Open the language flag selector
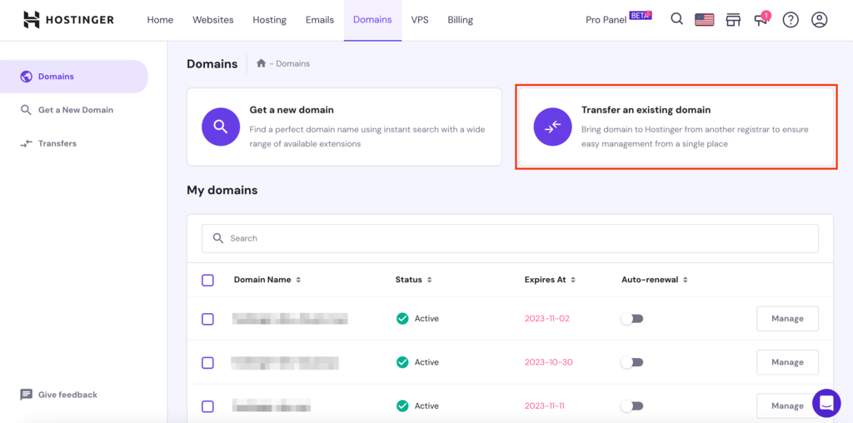This screenshot has width=853, height=423. click(x=705, y=20)
